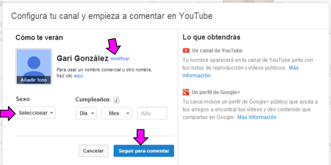Screen dimensions: 331x165
Task: Click the 'Un perfil de Google+' heading
Action: point(216,92)
